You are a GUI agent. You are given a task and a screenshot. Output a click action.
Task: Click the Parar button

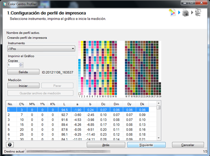click(x=57, y=85)
